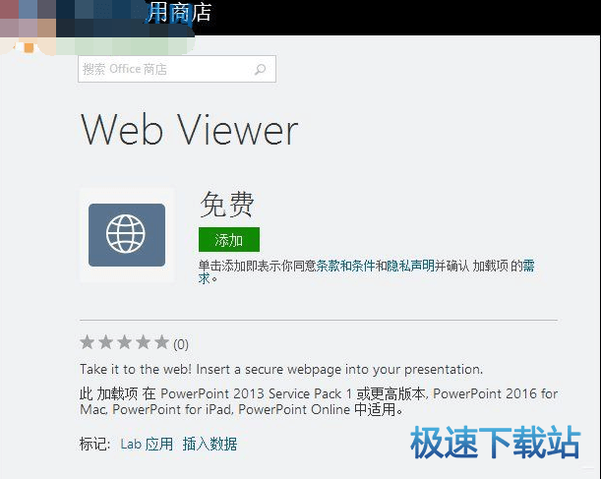Viewport: 601px width, 479px height.
Task: Click the 用商店 header title
Action: 179,12
